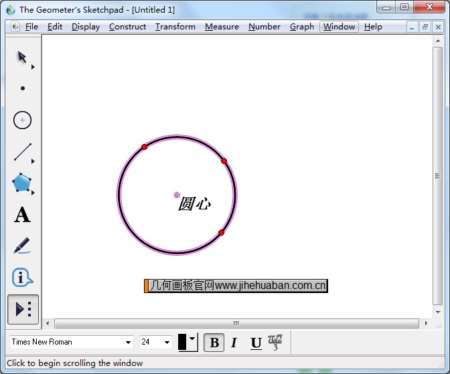Select the Marker pen tool

coord(22,246)
